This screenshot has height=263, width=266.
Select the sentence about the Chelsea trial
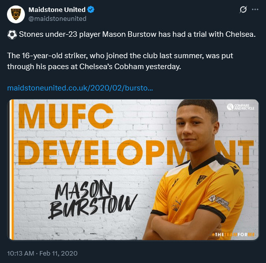click(137, 34)
